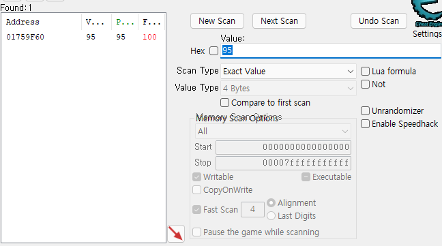Toggle the Unrandomizer option

click(x=365, y=111)
